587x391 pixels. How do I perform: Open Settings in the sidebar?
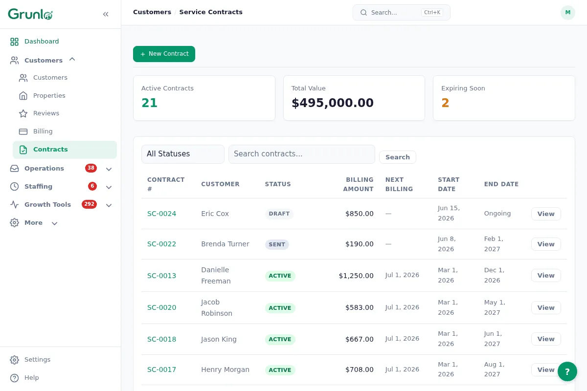coord(61,360)
